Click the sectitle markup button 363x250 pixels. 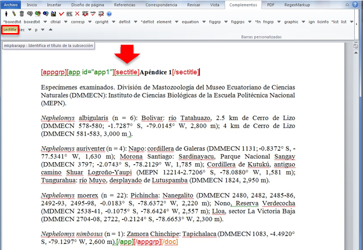[10, 29]
